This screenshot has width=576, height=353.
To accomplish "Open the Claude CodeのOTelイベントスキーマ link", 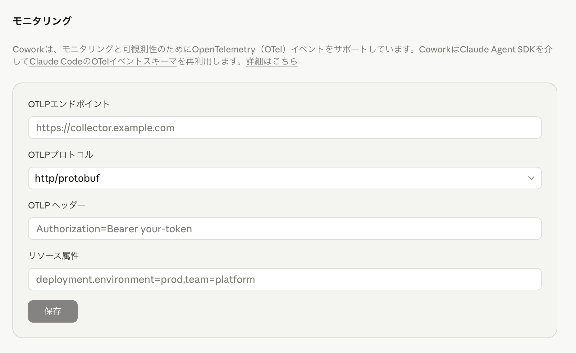I will [x=103, y=61].
